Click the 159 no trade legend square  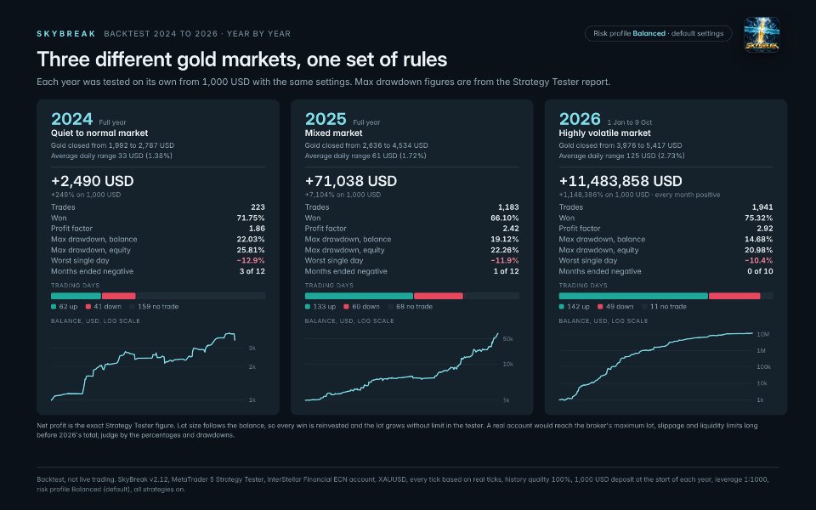coord(133,307)
